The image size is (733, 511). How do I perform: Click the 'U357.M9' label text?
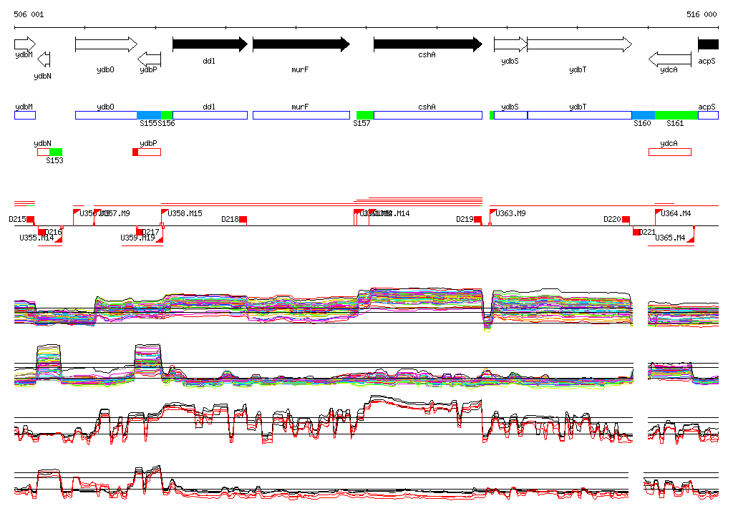click(115, 214)
